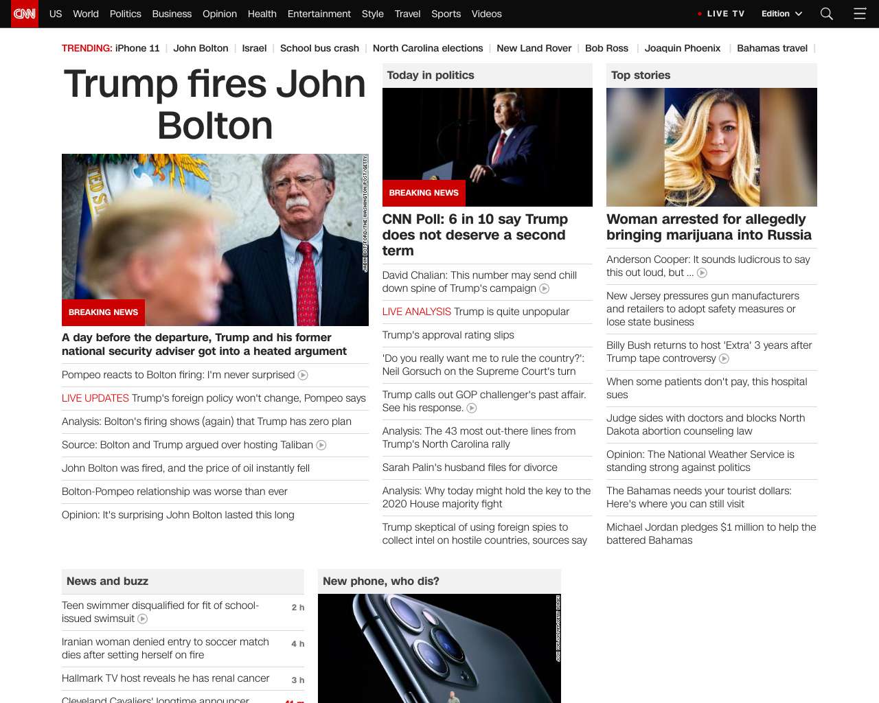Select trending topic North Carolina elections
The height and width of the screenshot is (703, 879).
[x=428, y=48]
